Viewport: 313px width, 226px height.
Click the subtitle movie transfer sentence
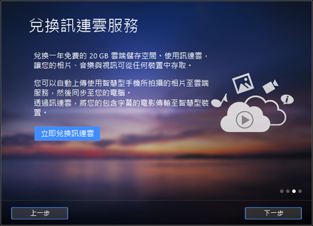pos(121,108)
